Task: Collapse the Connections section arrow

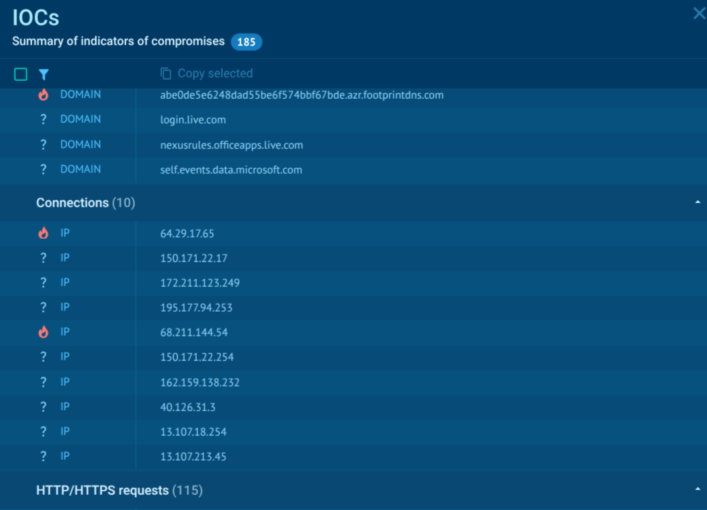Action: 697,202
